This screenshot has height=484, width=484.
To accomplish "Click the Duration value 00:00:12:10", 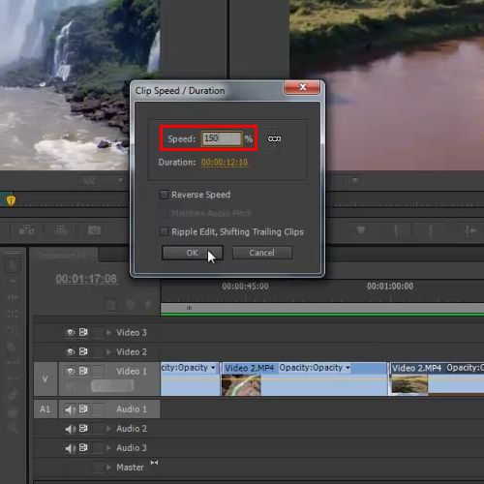I will click(x=225, y=162).
